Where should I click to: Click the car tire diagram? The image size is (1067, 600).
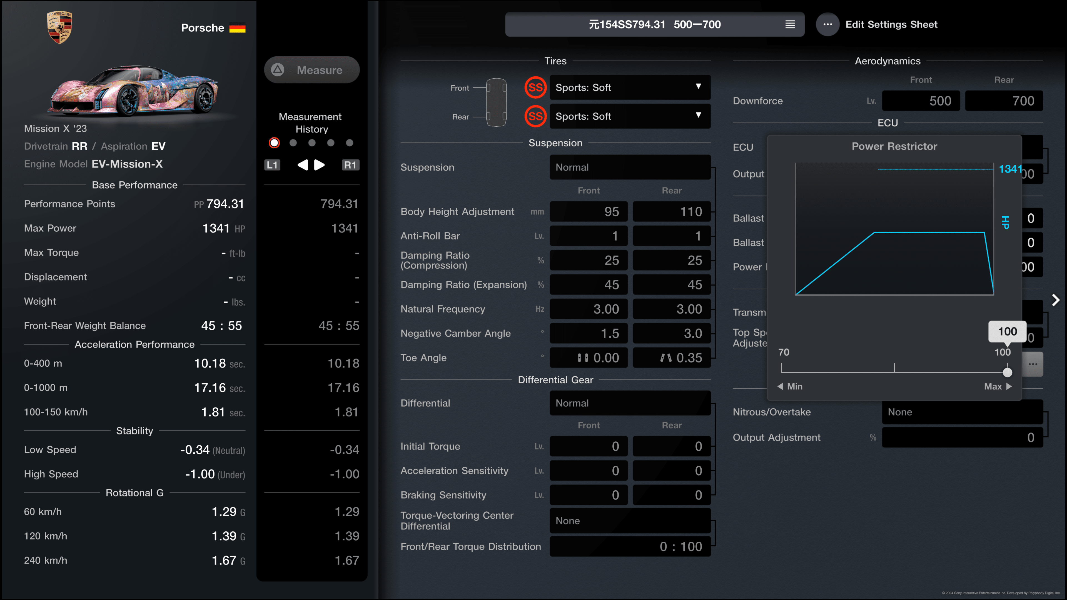pyautogui.click(x=496, y=102)
